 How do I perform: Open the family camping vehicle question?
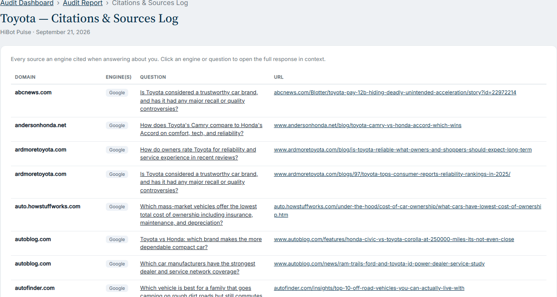(201, 291)
